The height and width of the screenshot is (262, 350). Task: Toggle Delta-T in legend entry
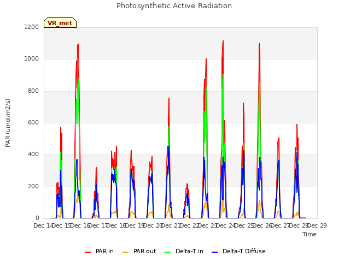(x=184, y=251)
